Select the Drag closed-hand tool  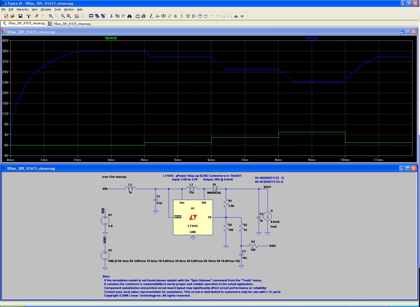[x=206, y=16]
